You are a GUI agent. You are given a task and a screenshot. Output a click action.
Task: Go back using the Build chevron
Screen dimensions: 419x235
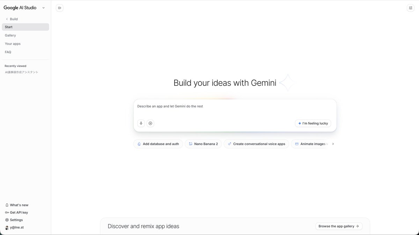[7, 19]
